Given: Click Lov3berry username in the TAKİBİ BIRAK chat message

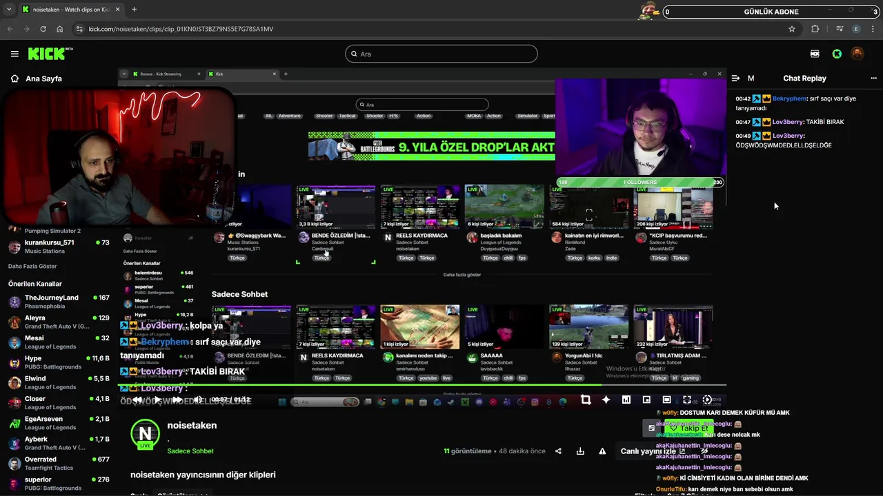Looking at the screenshot, I should tap(788, 122).
